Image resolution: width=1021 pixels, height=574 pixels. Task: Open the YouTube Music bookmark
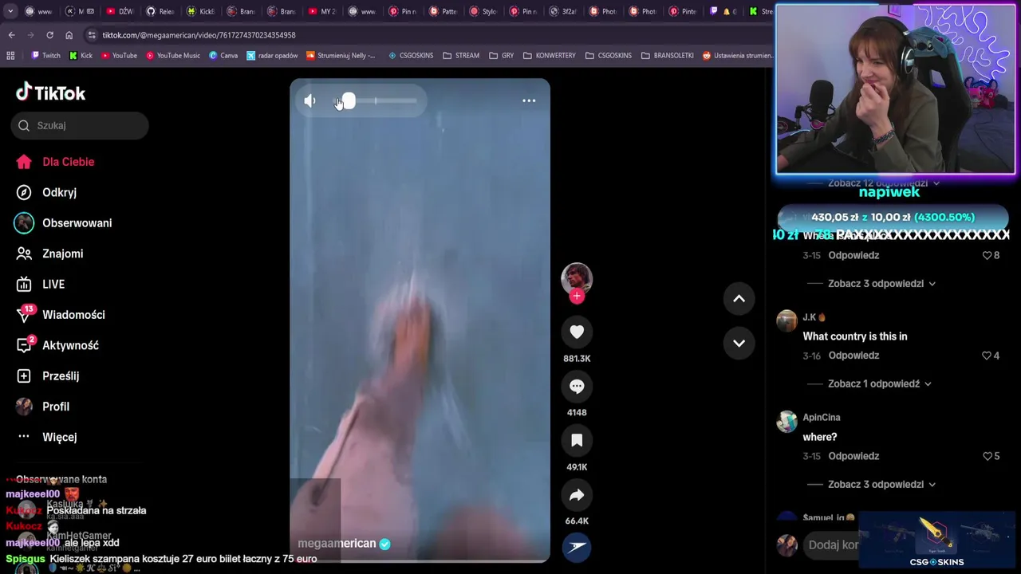[x=173, y=56]
